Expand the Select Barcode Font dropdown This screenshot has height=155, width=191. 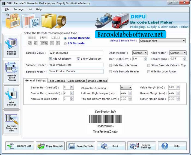tap(162, 41)
